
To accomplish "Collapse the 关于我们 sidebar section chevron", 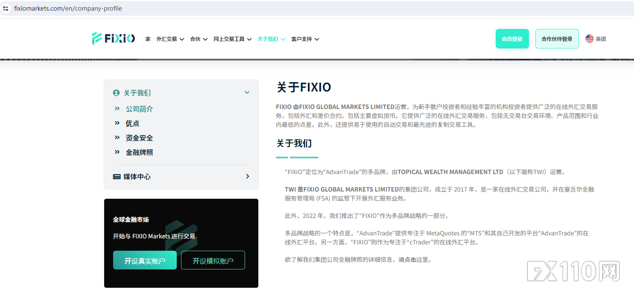I will tap(247, 92).
